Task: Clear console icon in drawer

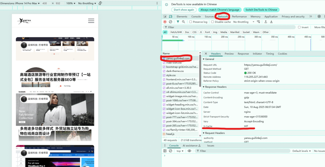Action: [170, 151]
